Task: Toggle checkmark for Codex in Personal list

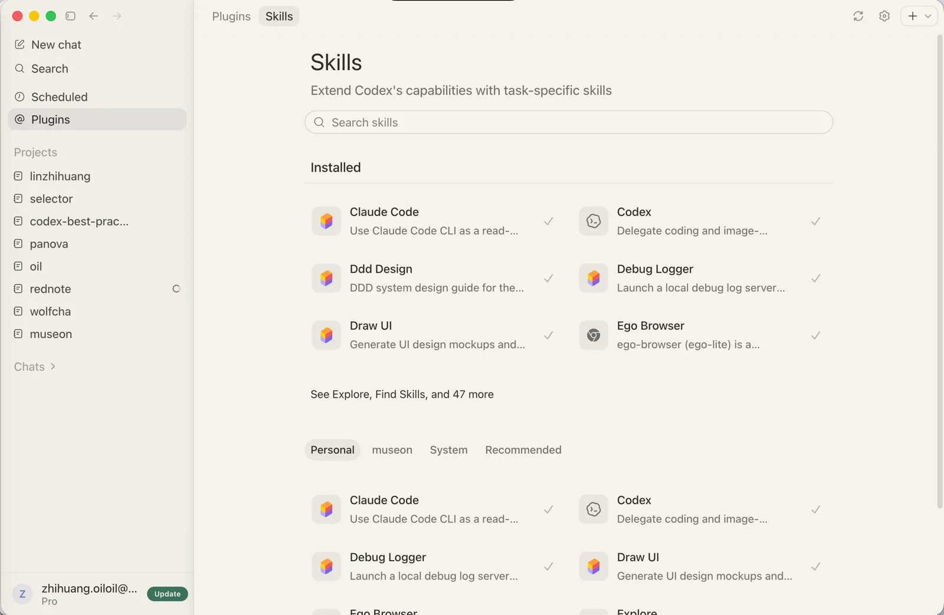Action: (x=816, y=509)
